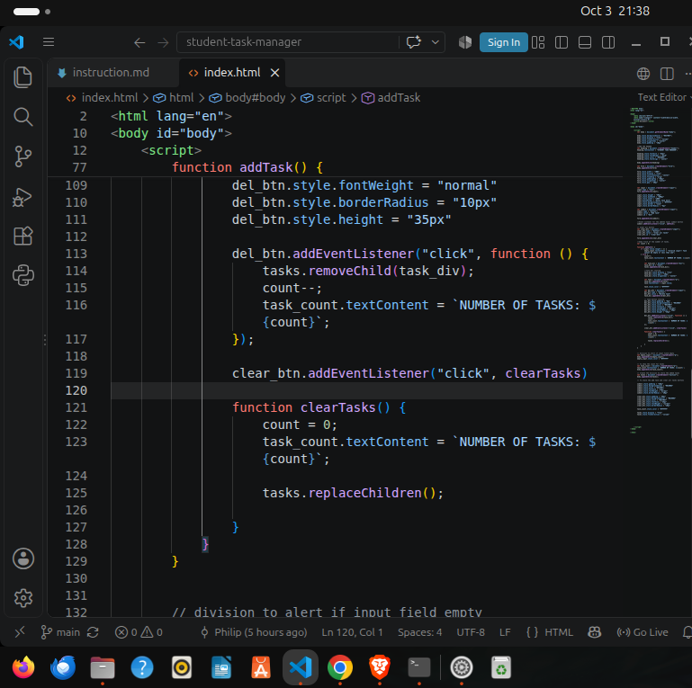Image resolution: width=692 pixels, height=688 pixels.
Task: Open Google Chrome from the dock
Action: click(340, 667)
